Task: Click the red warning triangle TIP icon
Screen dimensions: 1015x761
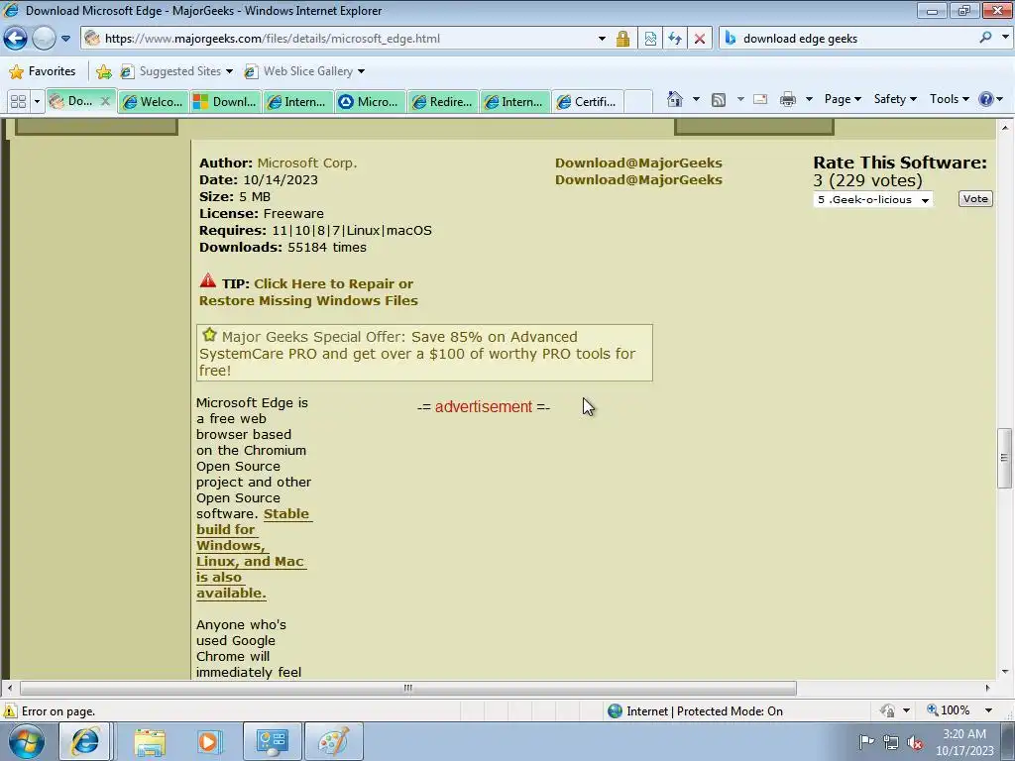Action: 208,280
